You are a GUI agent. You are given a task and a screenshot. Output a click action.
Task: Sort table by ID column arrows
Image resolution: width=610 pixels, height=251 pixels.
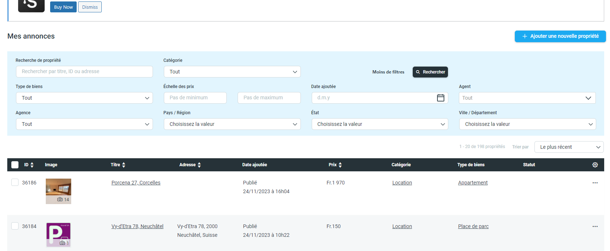32,165
